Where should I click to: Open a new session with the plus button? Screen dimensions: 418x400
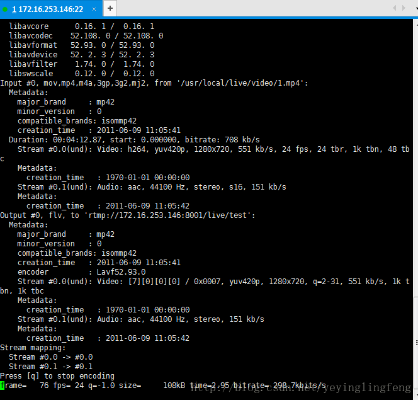click(110, 9)
